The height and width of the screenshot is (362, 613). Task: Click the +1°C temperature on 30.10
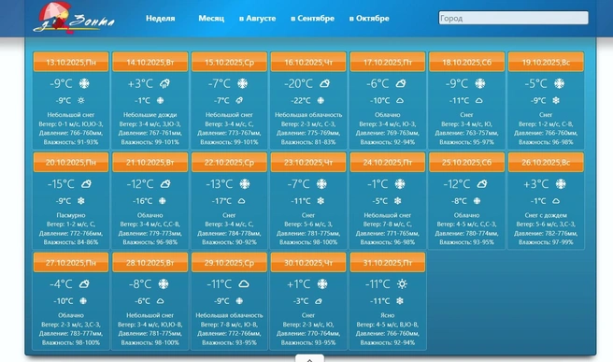[x=299, y=284]
